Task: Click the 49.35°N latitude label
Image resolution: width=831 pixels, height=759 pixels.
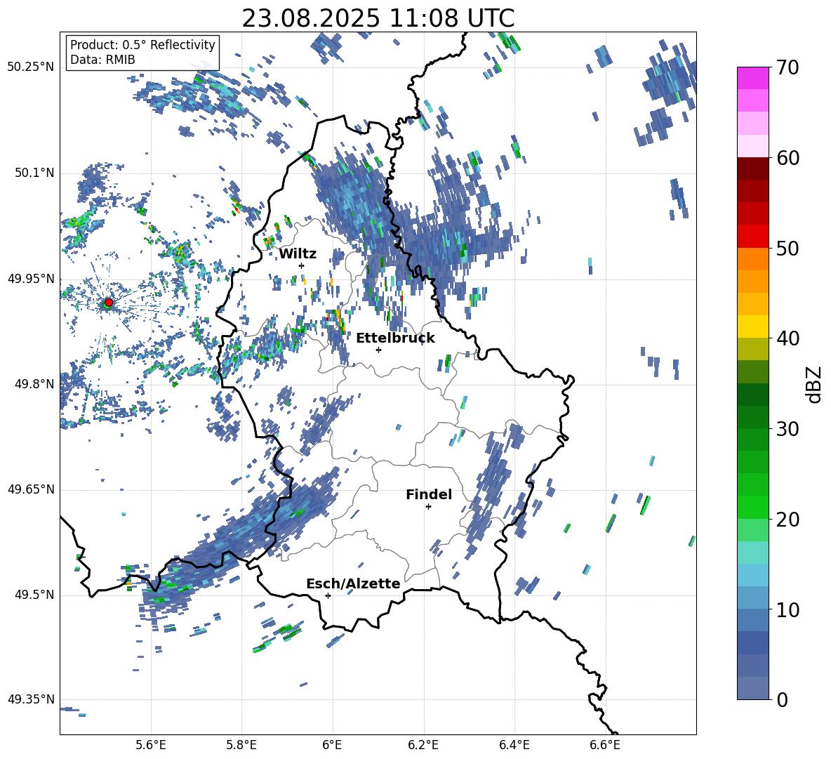Action: pos(31,699)
